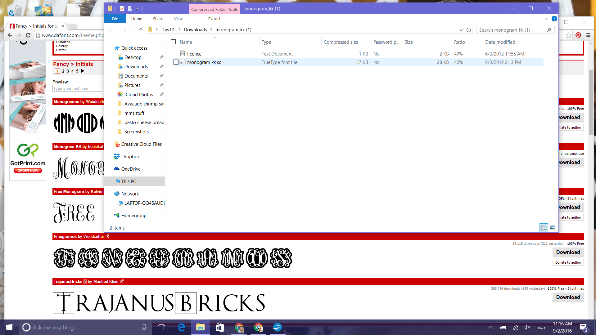Open Desktop folder in navigation pane
596x335 pixels.
[133, 57]
